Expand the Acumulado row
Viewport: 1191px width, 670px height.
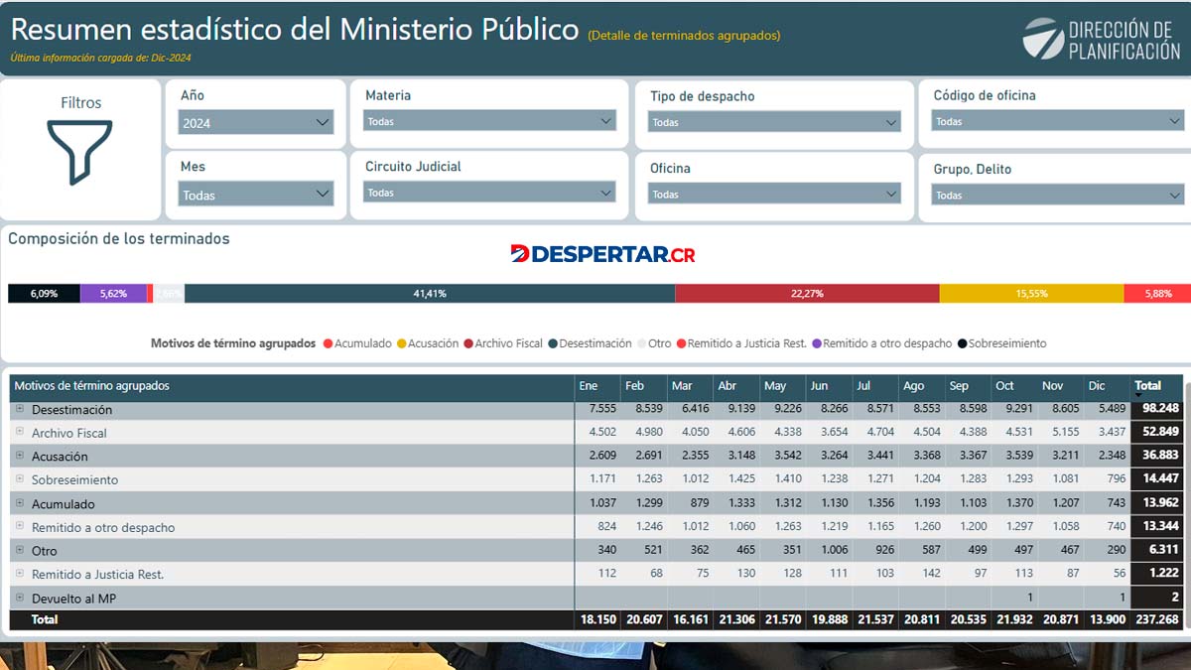point(20,503)
